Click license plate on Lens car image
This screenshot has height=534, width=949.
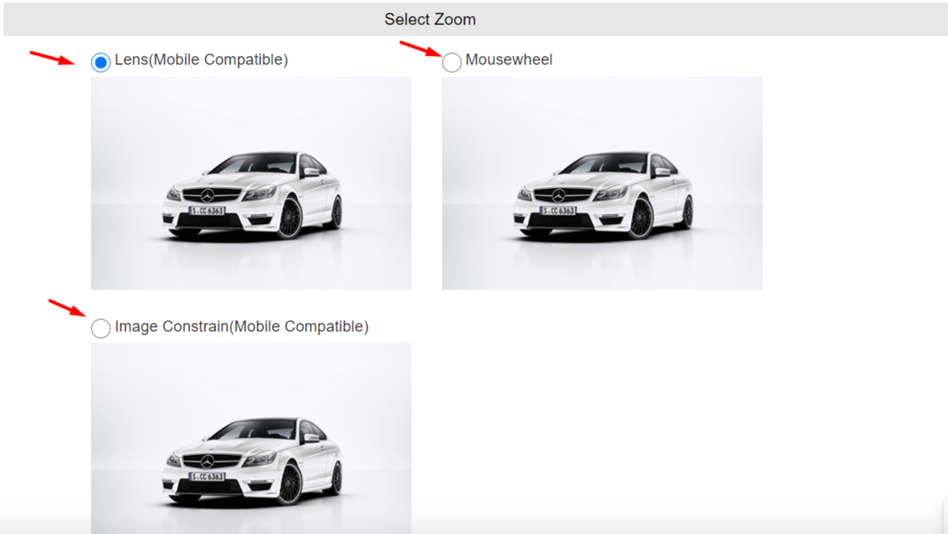pos(207,211)
